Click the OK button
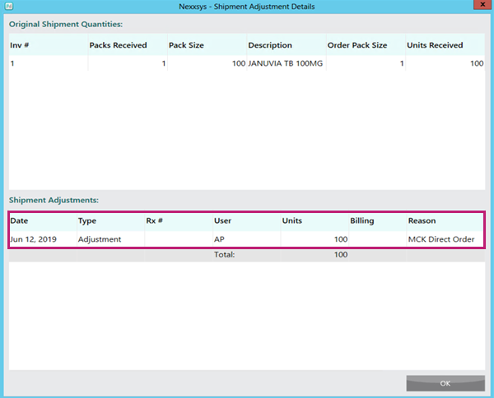The width and height of the screenshot is (494, 398). (x=445, y=383)
